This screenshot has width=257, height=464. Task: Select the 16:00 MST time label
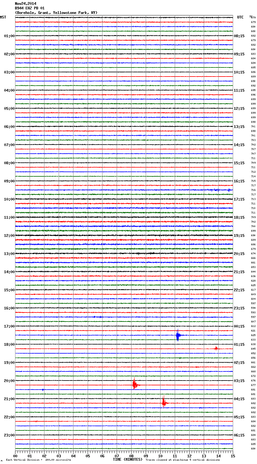click(9, 308)
